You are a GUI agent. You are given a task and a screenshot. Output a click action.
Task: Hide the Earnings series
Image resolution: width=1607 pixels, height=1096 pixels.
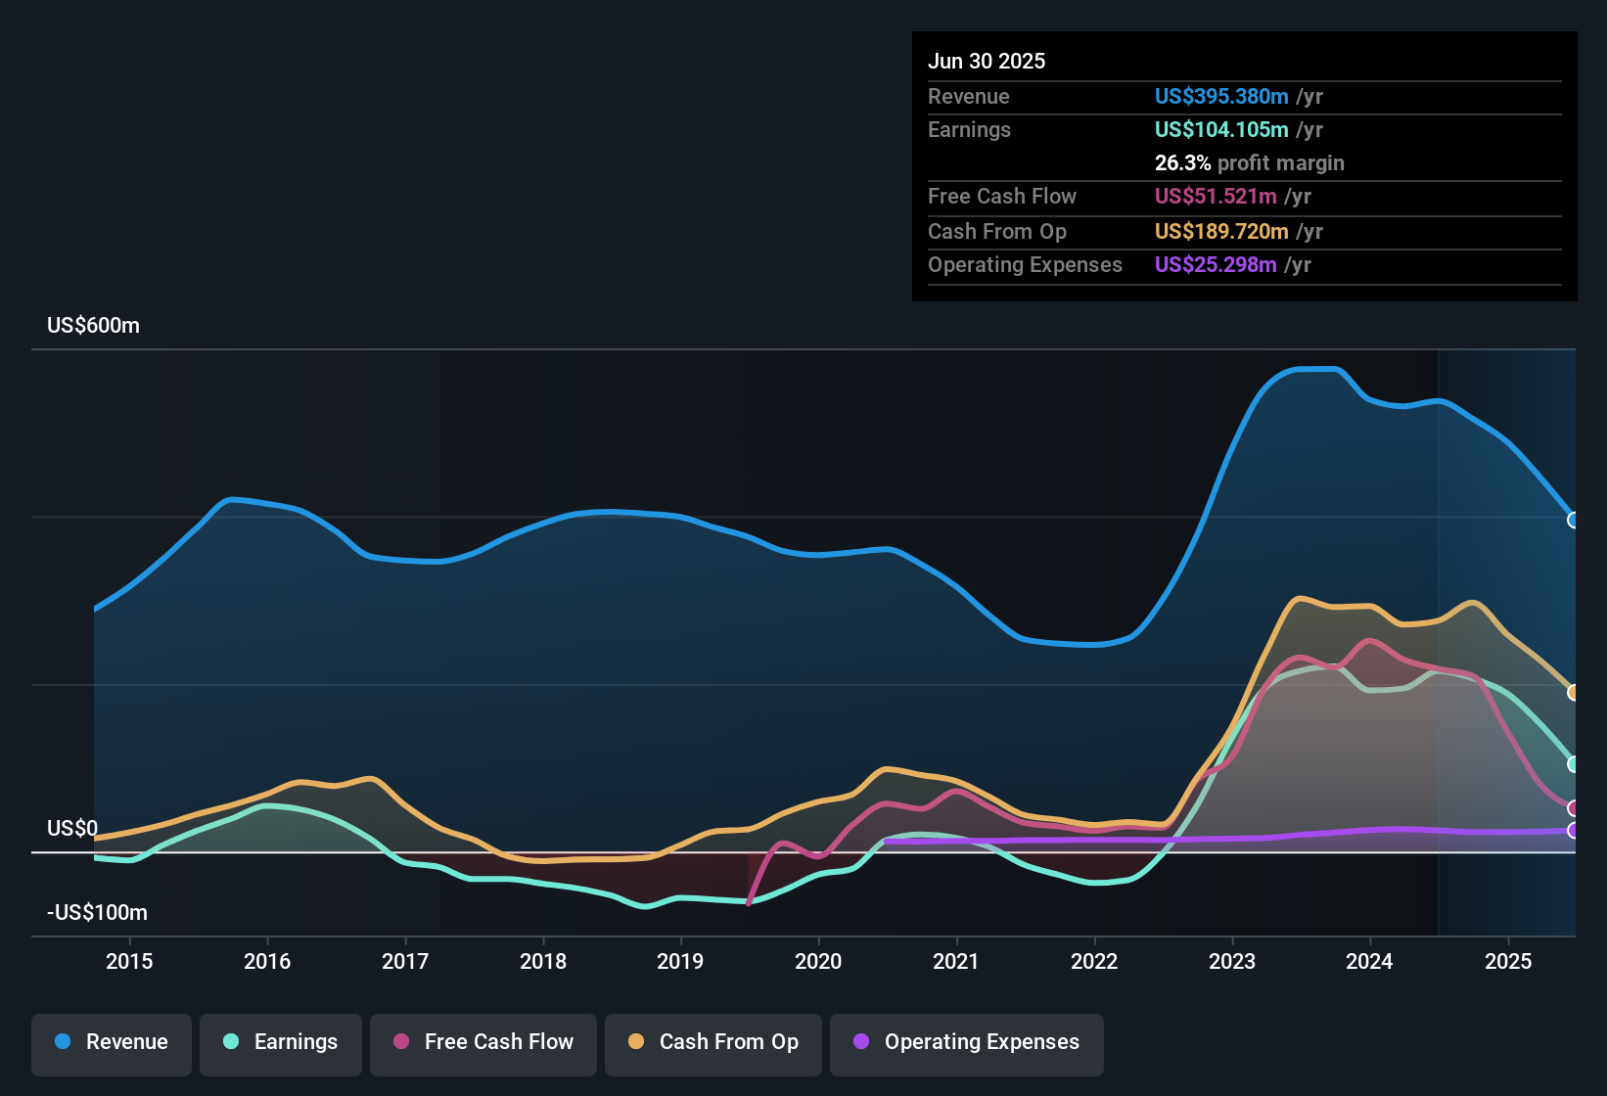(281, 1042)
